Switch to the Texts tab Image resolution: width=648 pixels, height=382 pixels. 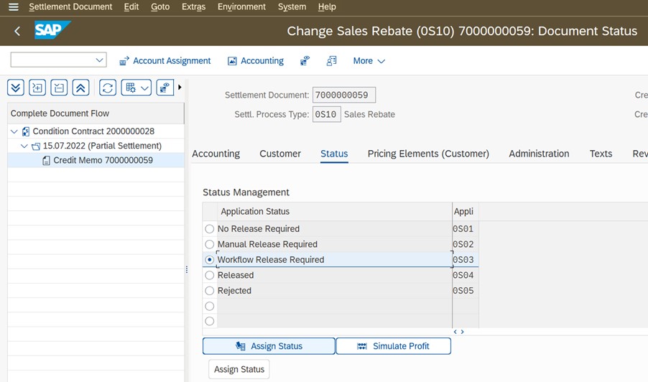coord(601,154)
